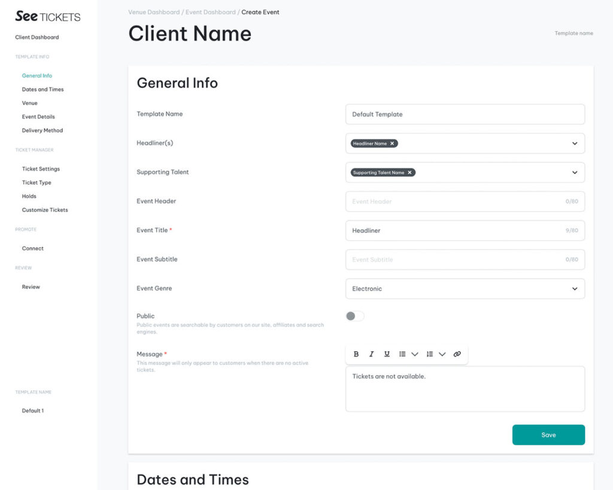Screen dimensions: 613x490
Task: Open the Venue Dashboard breadcrumb link
Action: (x=154, y=12)
